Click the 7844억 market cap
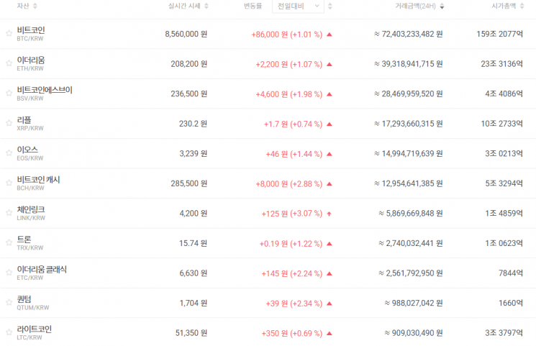 pyautogui.click(x=511, y=273)
